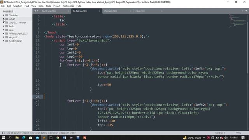Toggle the sidebar via status bar icon

[3, 133]
